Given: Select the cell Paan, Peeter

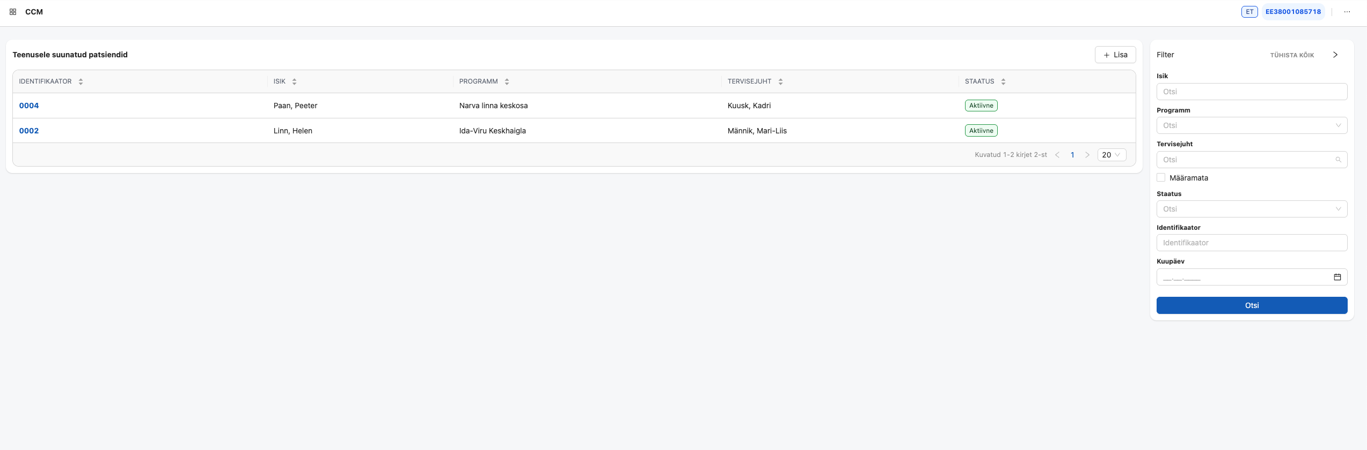Looking at the screenshot, I should (295, 106).
